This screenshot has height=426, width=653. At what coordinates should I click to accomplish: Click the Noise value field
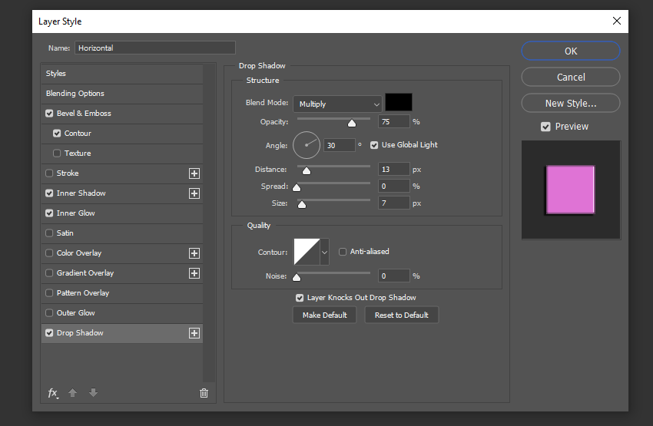pos(393,276)
